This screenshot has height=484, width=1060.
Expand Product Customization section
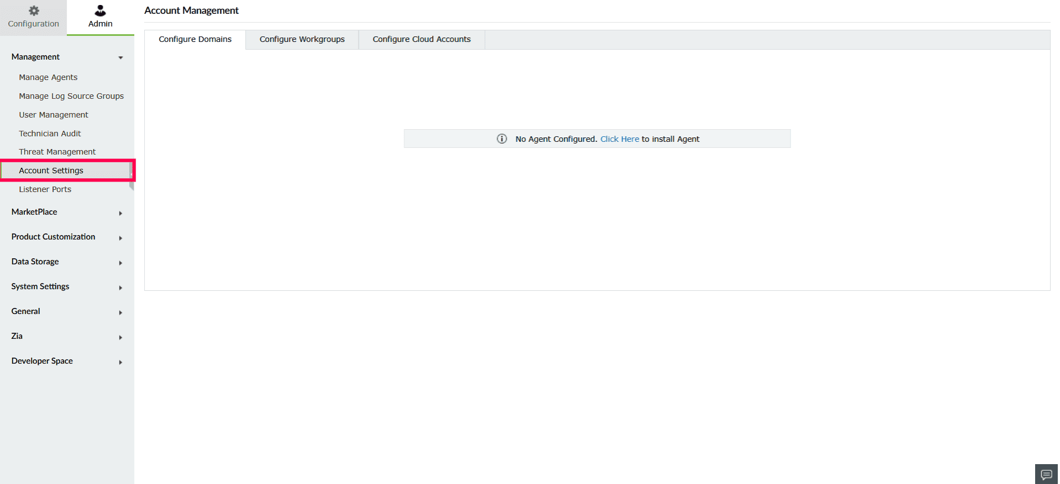67,237
